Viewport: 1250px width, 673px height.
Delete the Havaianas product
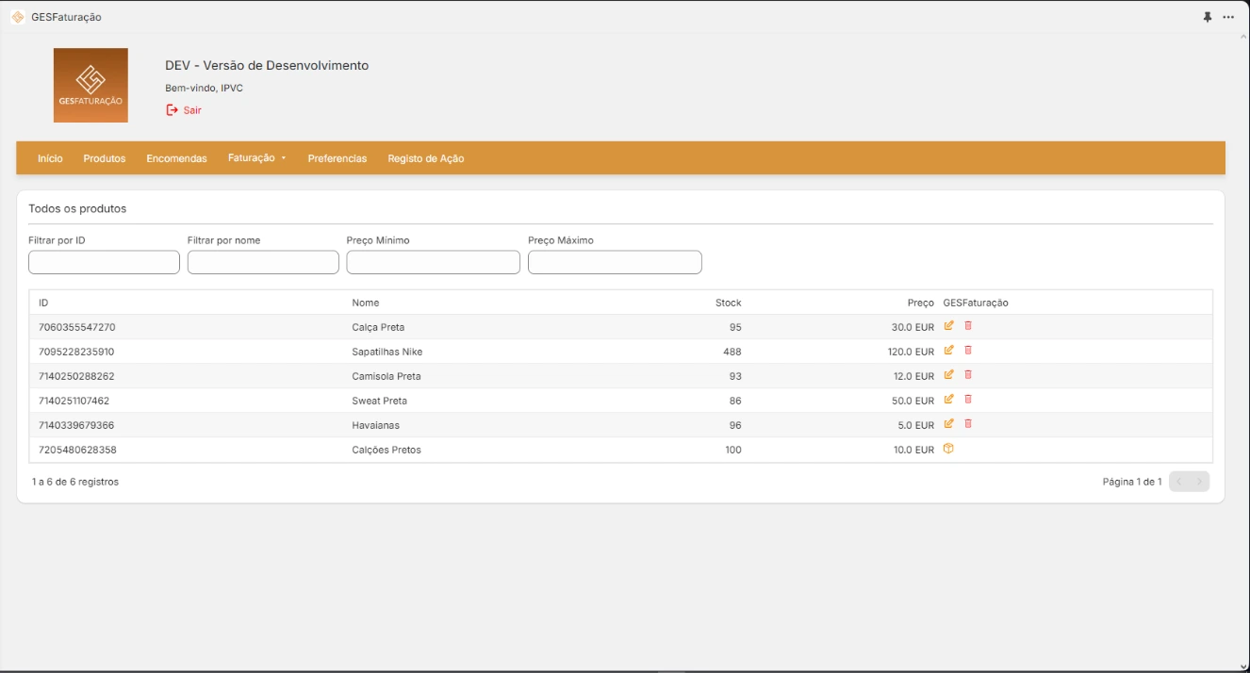tap(968, 424)
